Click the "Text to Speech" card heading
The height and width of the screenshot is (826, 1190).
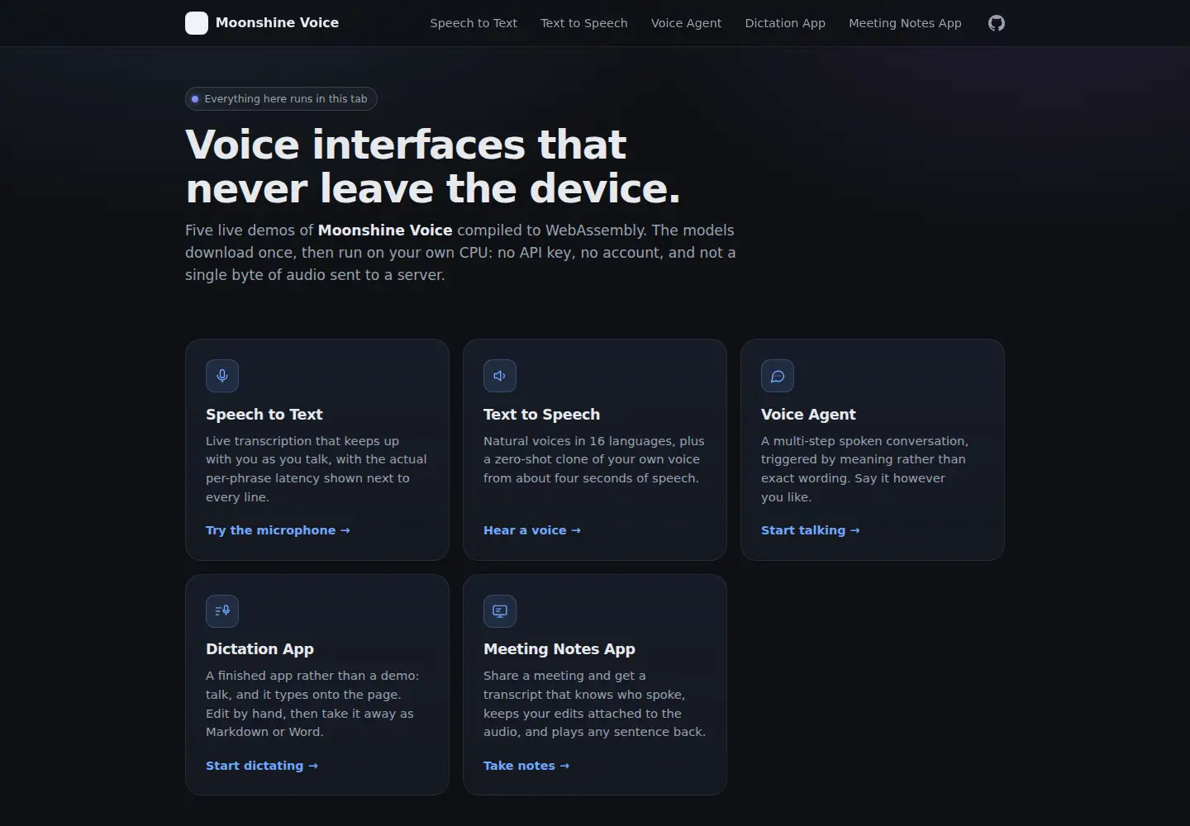(x=542, y=415)
